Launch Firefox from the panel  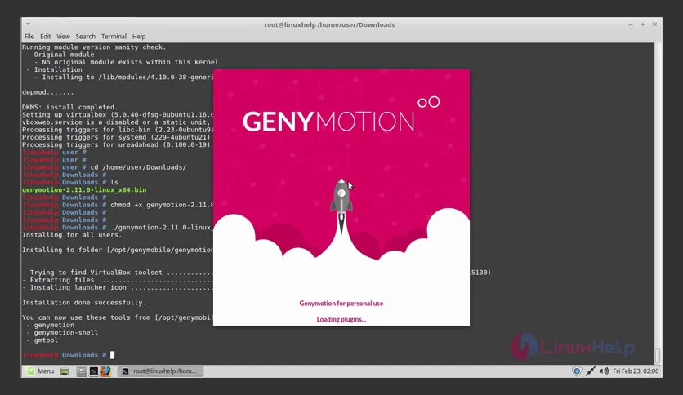pos(106,371)
